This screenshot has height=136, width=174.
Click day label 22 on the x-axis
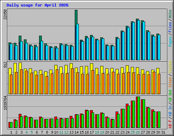pos(117,132)
